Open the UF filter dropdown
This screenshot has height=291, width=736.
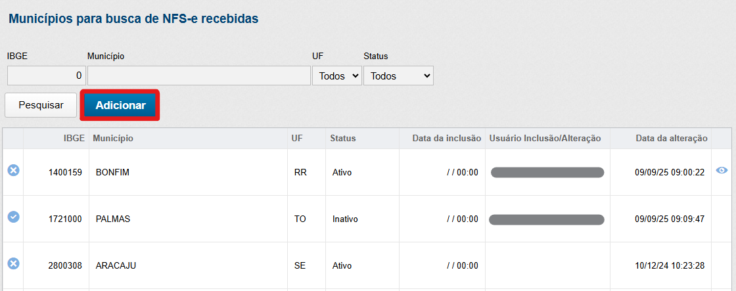337,76
